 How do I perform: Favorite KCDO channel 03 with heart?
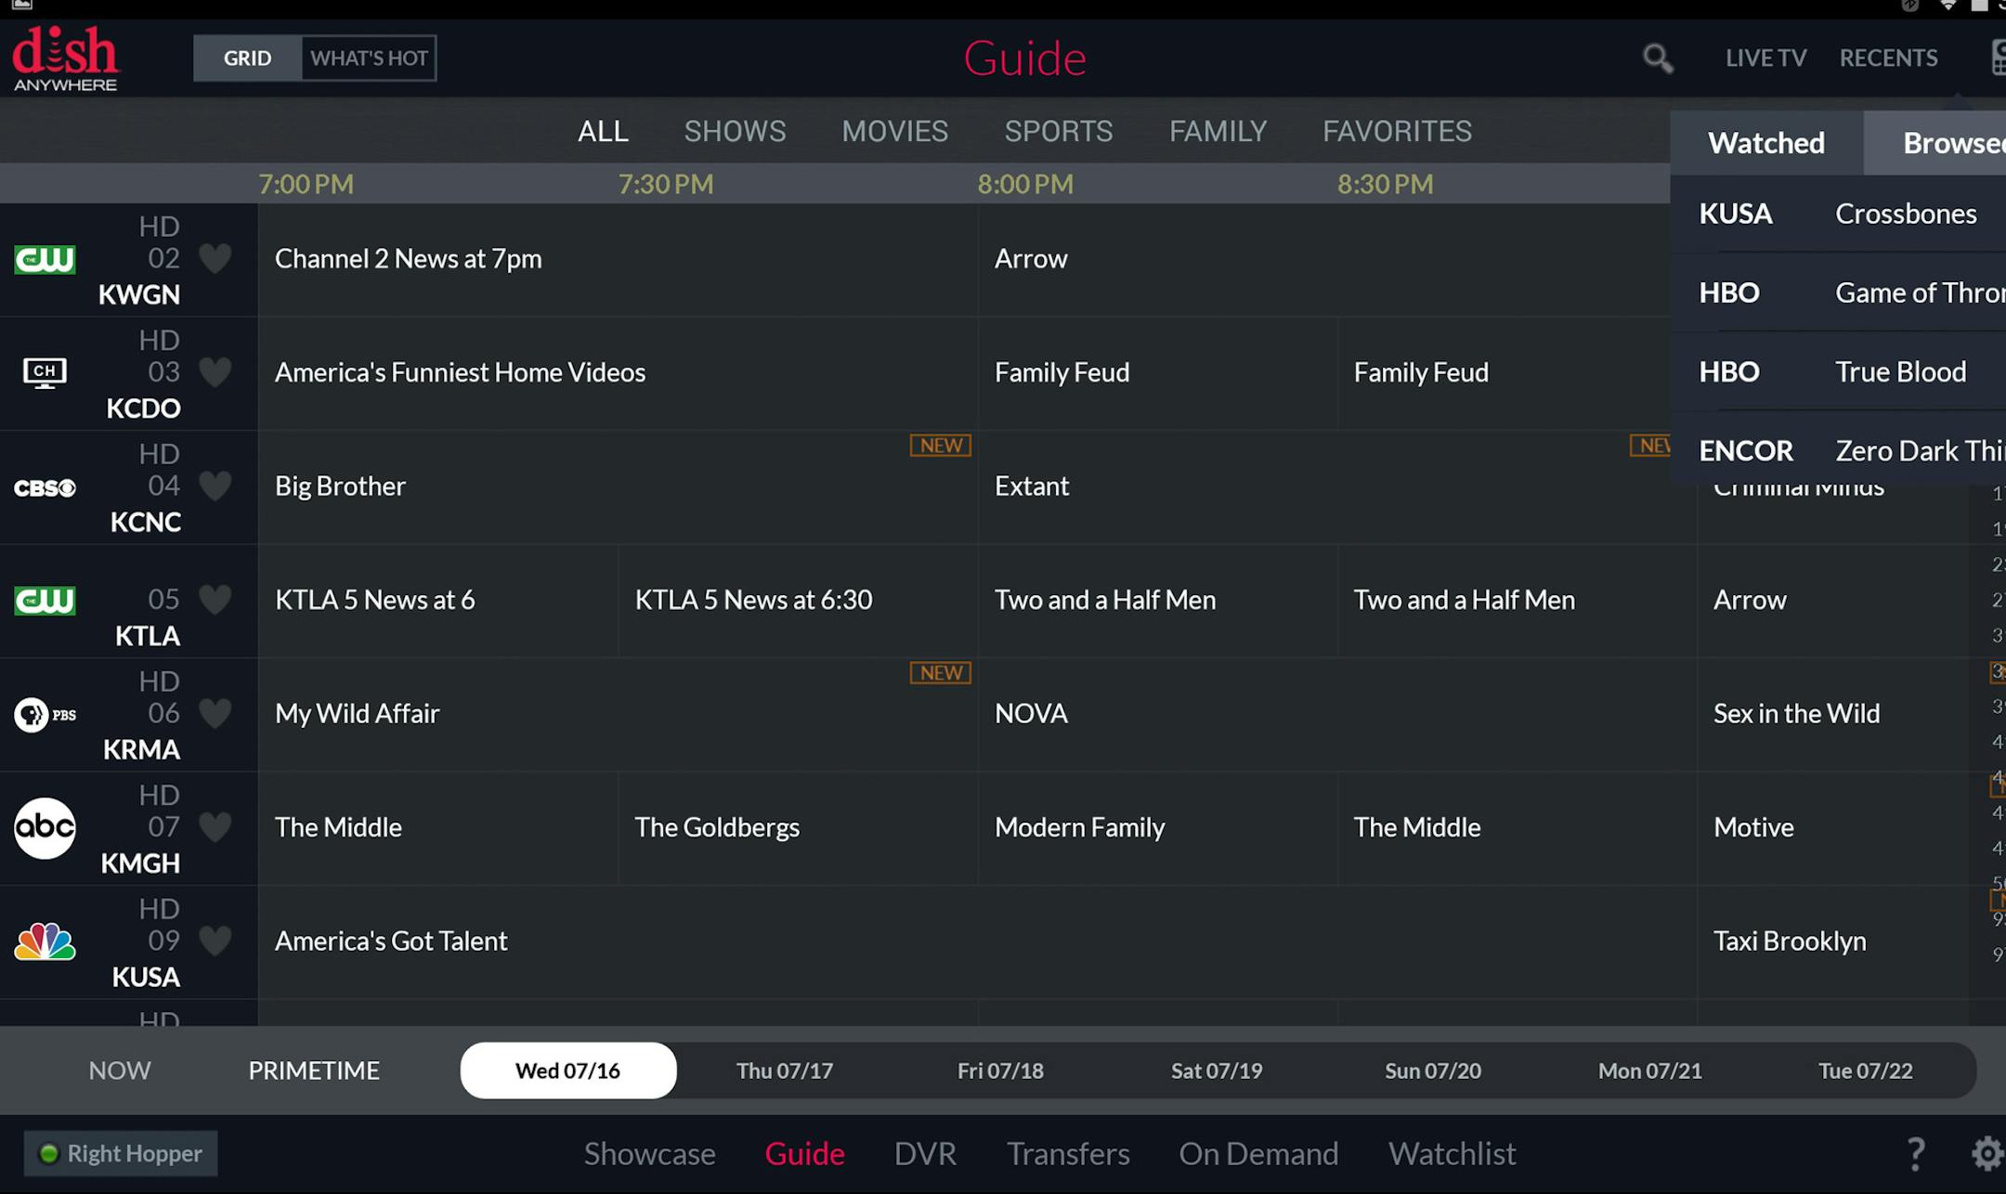[215, 372]
